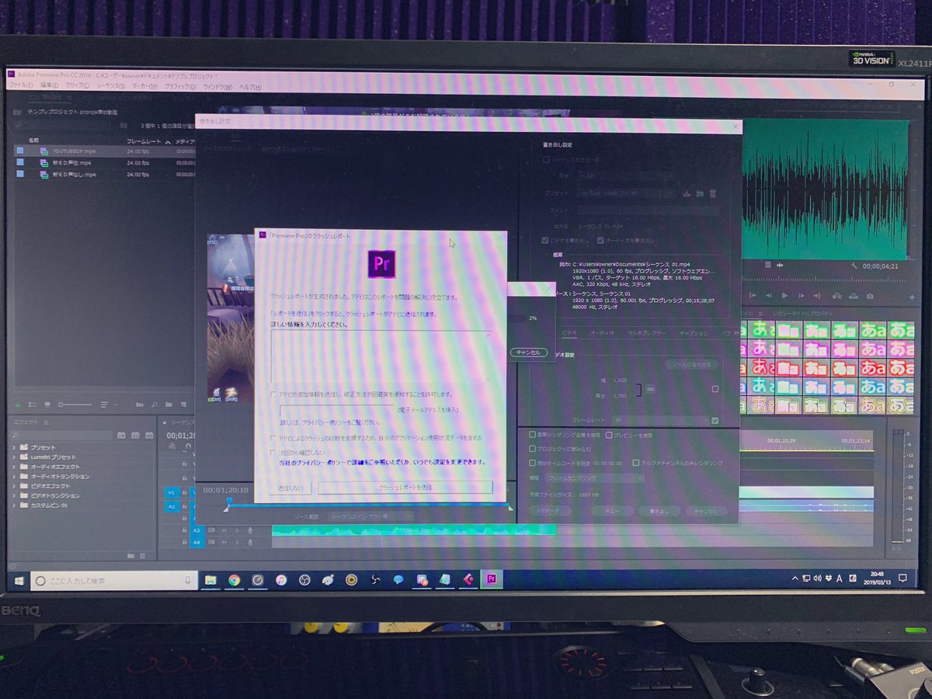Open Windows Start menu

pos(18,579)
